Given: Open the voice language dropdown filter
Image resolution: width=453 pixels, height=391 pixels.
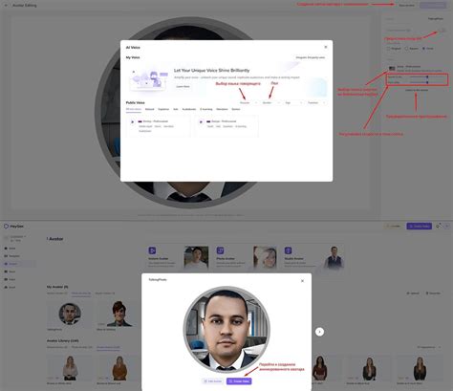Looking at the screenshot, I should 248,103.
